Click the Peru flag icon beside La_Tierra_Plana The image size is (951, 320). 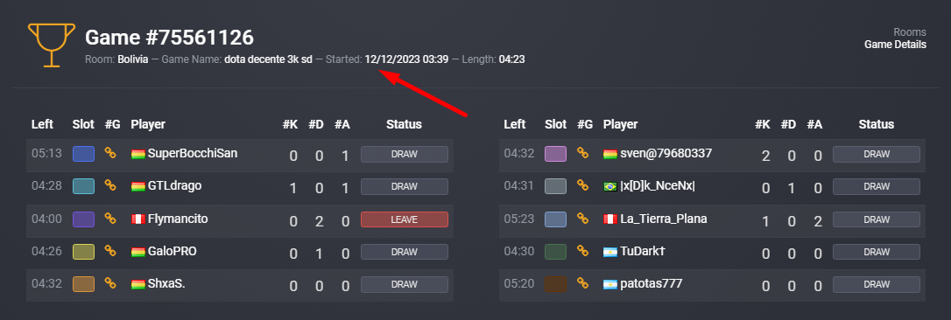pos(610,219)
